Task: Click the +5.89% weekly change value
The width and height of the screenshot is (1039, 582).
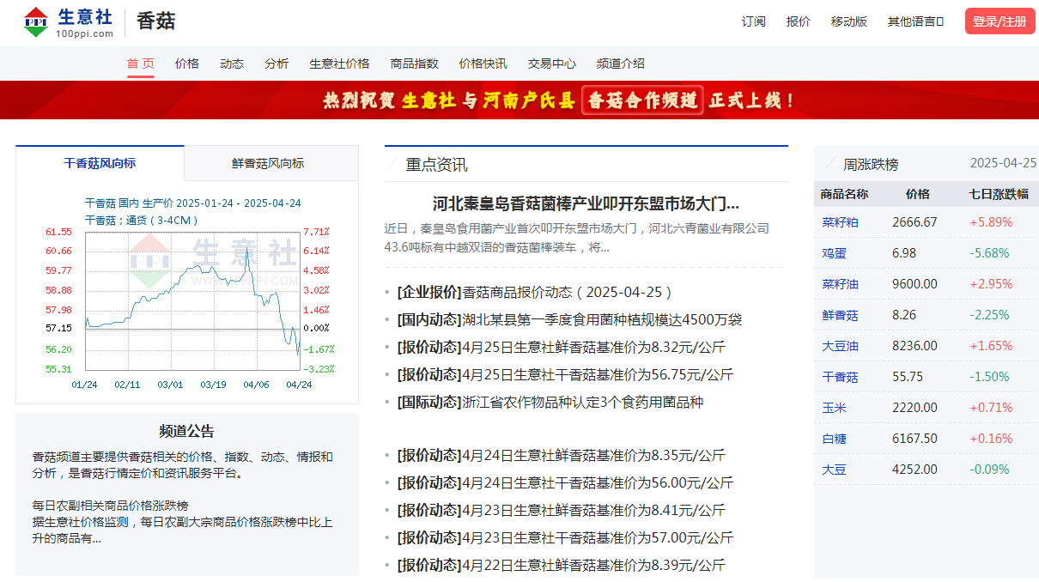Action: 991,221
